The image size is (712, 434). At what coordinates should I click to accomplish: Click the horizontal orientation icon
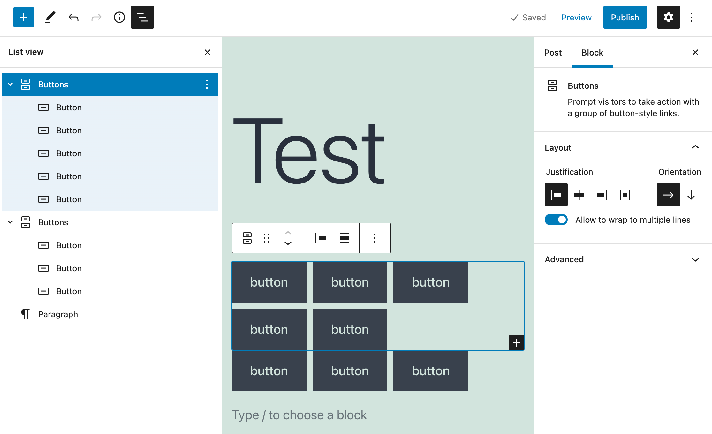668,195
